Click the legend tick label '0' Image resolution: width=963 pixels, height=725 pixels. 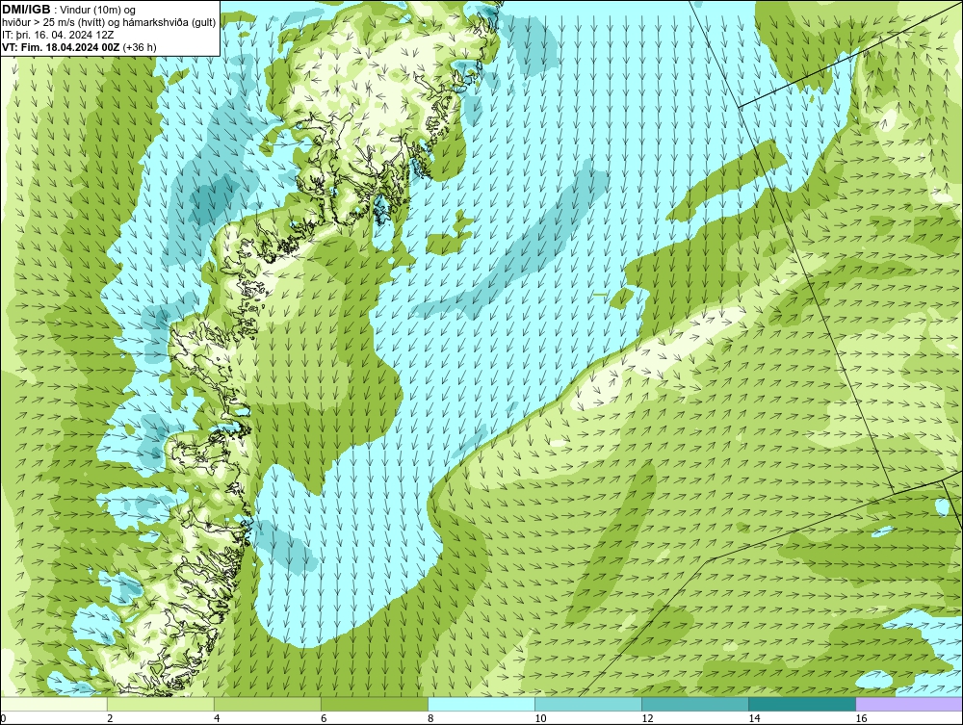pos(3,719)
